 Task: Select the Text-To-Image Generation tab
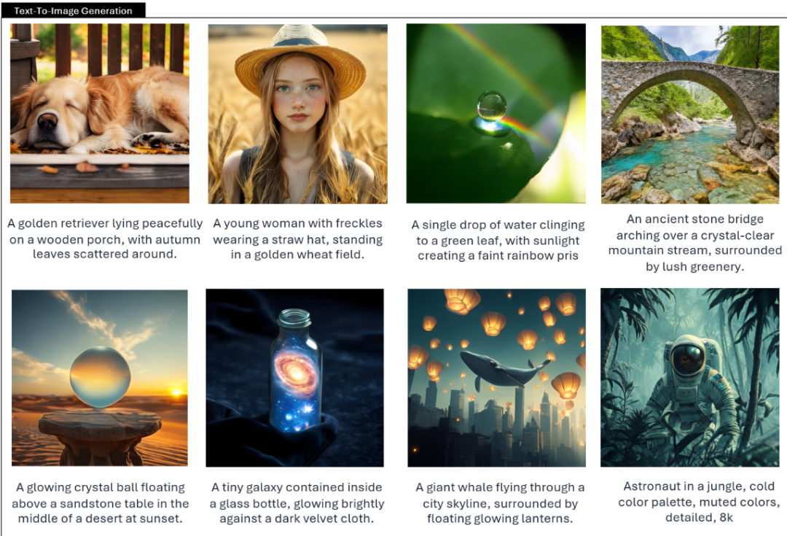74,10
